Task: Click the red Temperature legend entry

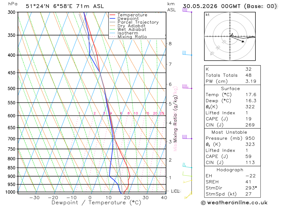Action: (128, 15)
